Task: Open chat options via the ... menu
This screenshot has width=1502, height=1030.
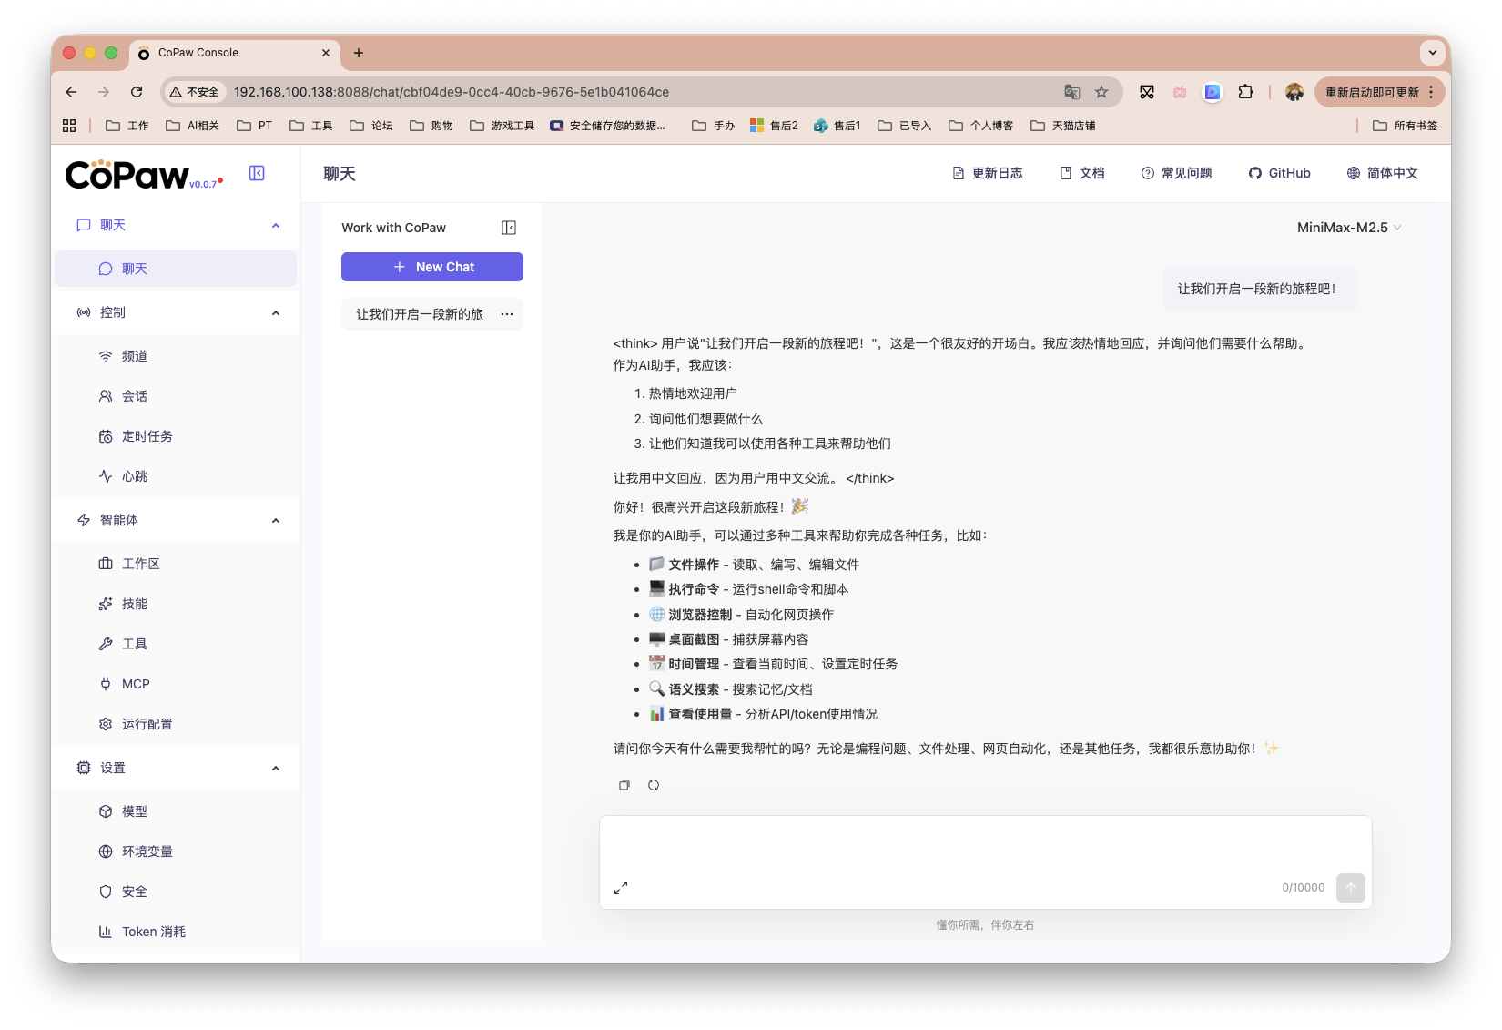Action: tap(507, 313)
